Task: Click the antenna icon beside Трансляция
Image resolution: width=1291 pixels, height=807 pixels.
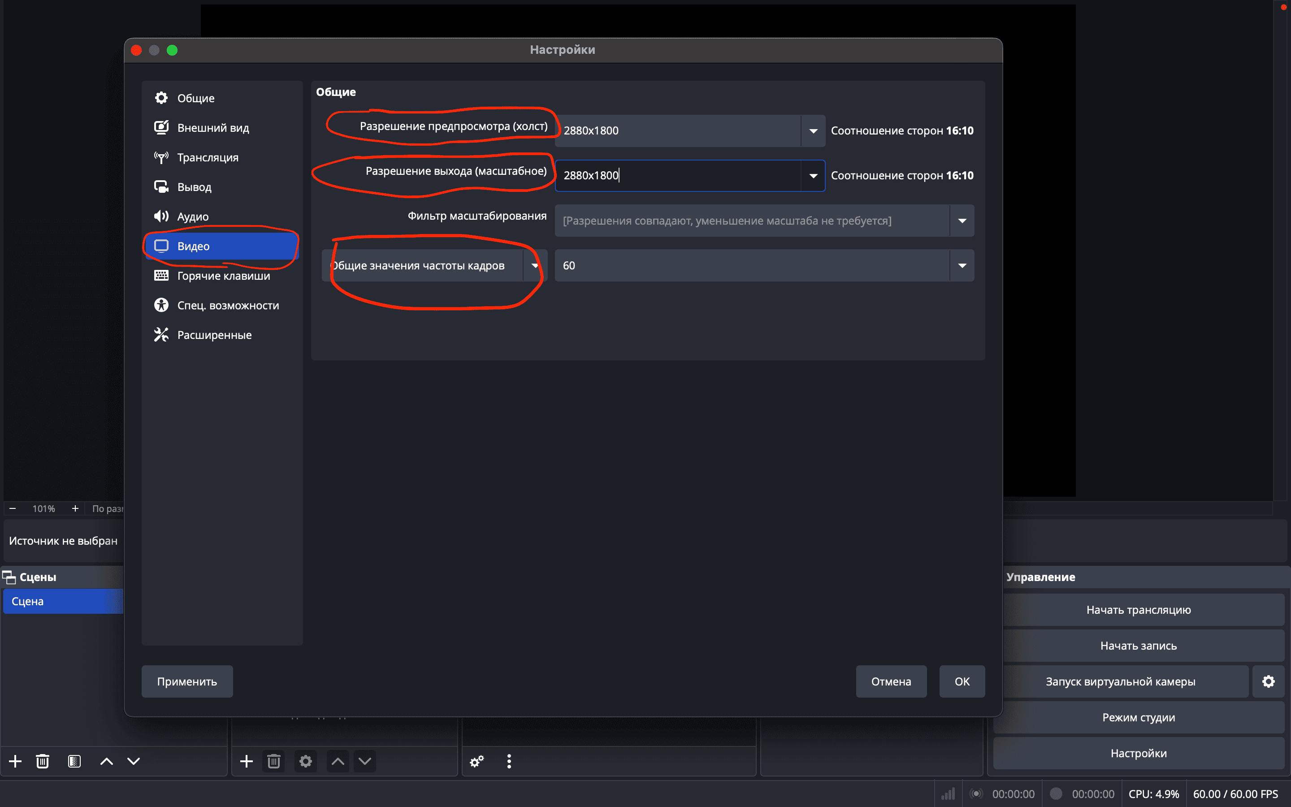Action: [161, 157]
